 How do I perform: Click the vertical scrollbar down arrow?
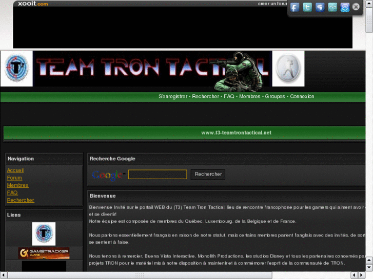[x=369, y=268]
